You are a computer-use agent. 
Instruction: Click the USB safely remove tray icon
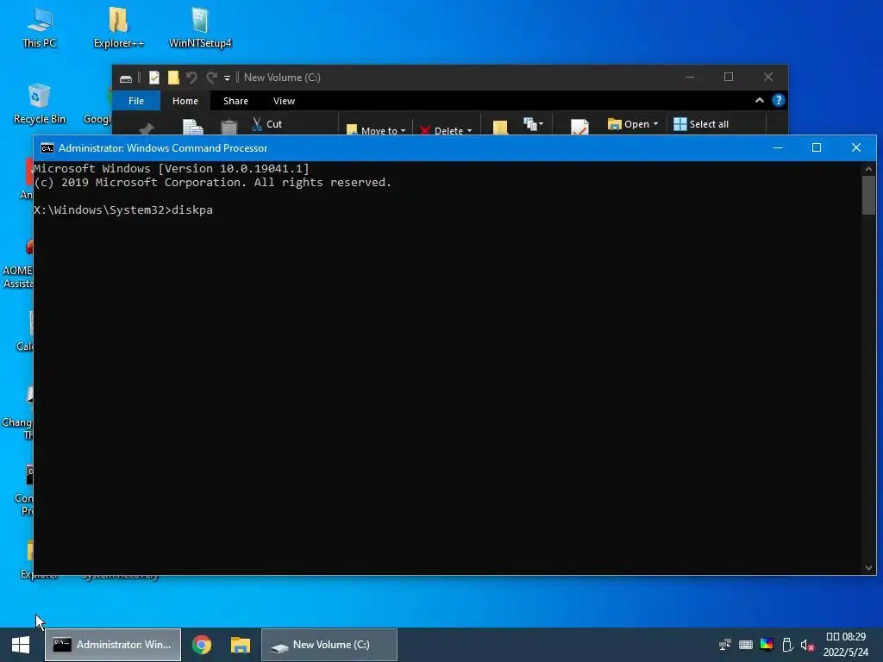(787, 645)
